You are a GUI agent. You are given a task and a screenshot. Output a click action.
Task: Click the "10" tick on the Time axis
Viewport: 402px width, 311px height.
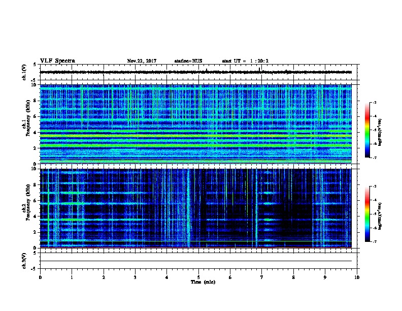(357, 277)
